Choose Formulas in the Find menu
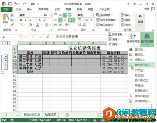 [139, 70]
